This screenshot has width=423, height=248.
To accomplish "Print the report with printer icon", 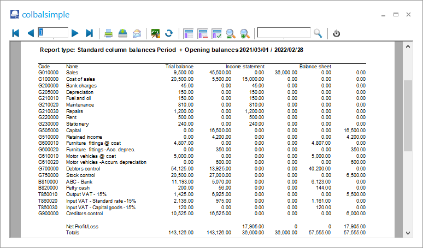I will click(109, 33).
